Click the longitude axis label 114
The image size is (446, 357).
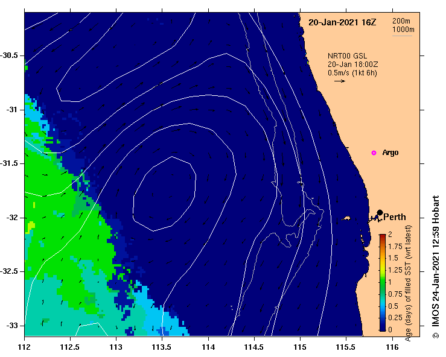coord(208,347)
